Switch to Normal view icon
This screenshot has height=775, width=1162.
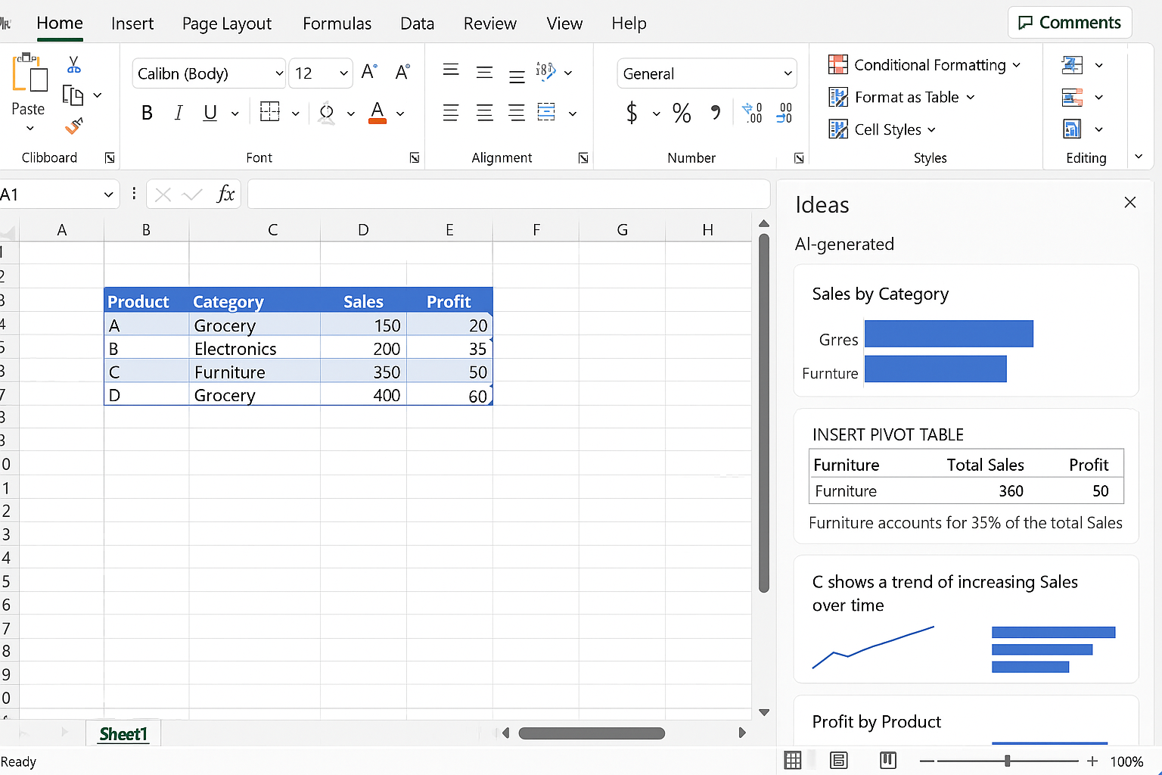(793, 761)
